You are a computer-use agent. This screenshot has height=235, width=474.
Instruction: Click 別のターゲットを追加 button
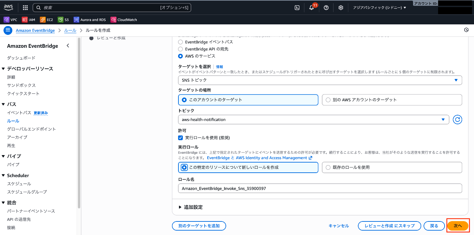coord(199,226)
